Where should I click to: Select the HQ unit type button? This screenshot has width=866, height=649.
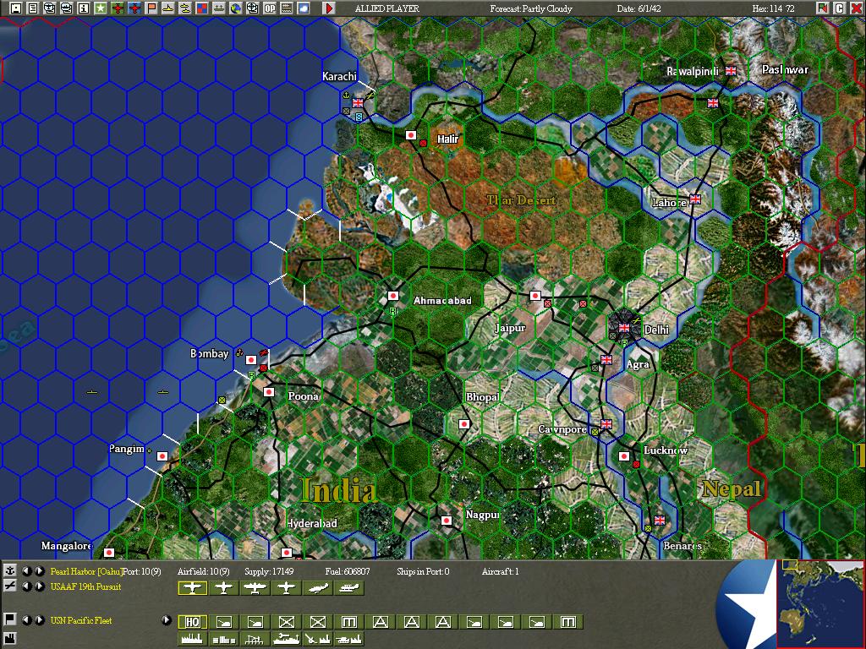pyautogui.click(x=192, y=623)
